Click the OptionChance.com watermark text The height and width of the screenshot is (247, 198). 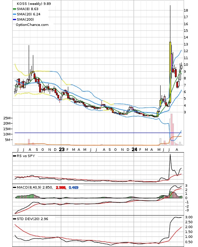coord(32,25)
